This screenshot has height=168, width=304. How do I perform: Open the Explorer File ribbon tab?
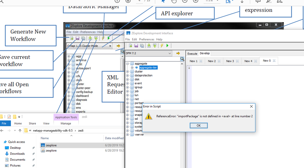click(4, 123)
